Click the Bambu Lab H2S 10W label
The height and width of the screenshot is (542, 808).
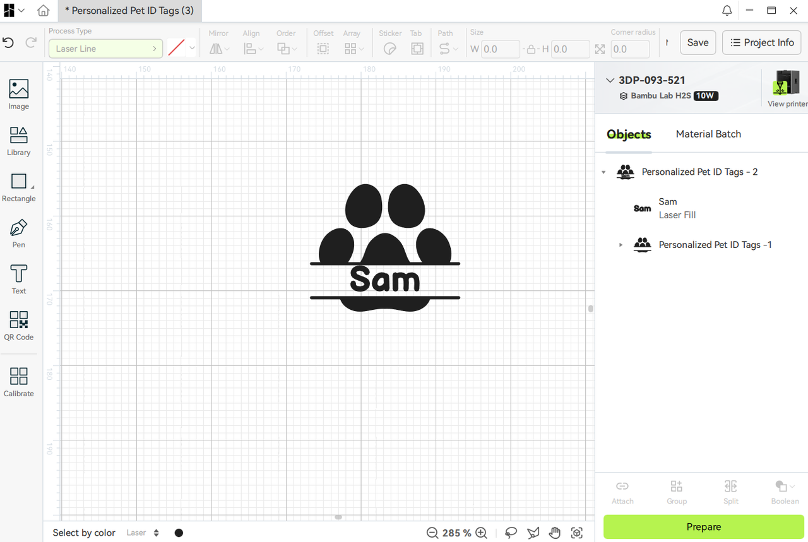point(668,96)
